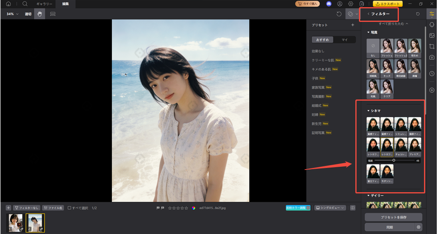Viewport: 438px width, 234px height.
Task: Reset filter with the reset arrow icon
Action: point(418,14)
